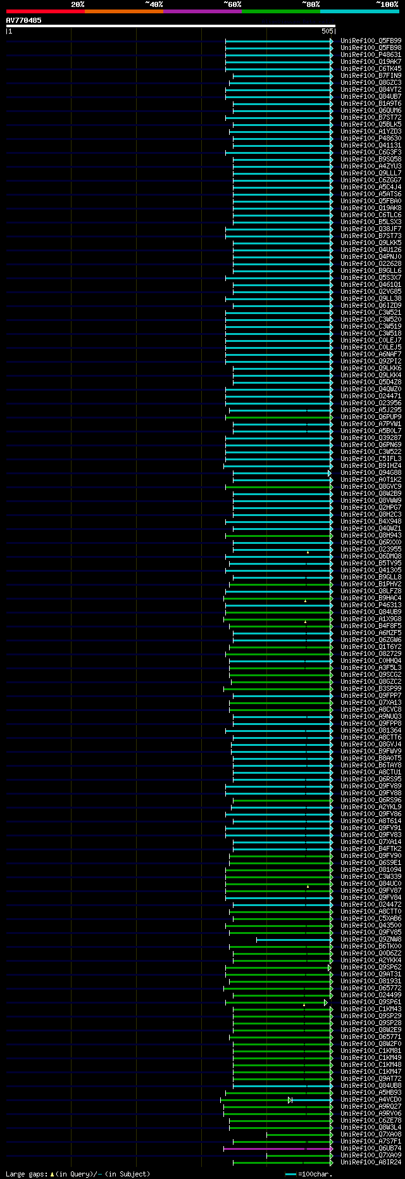Click the cyan ~100% identity legend segment
The width and height of the screenshot is (405, 1179).
359,11
